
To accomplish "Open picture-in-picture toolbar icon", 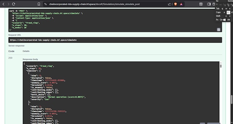I will (201, 4).
